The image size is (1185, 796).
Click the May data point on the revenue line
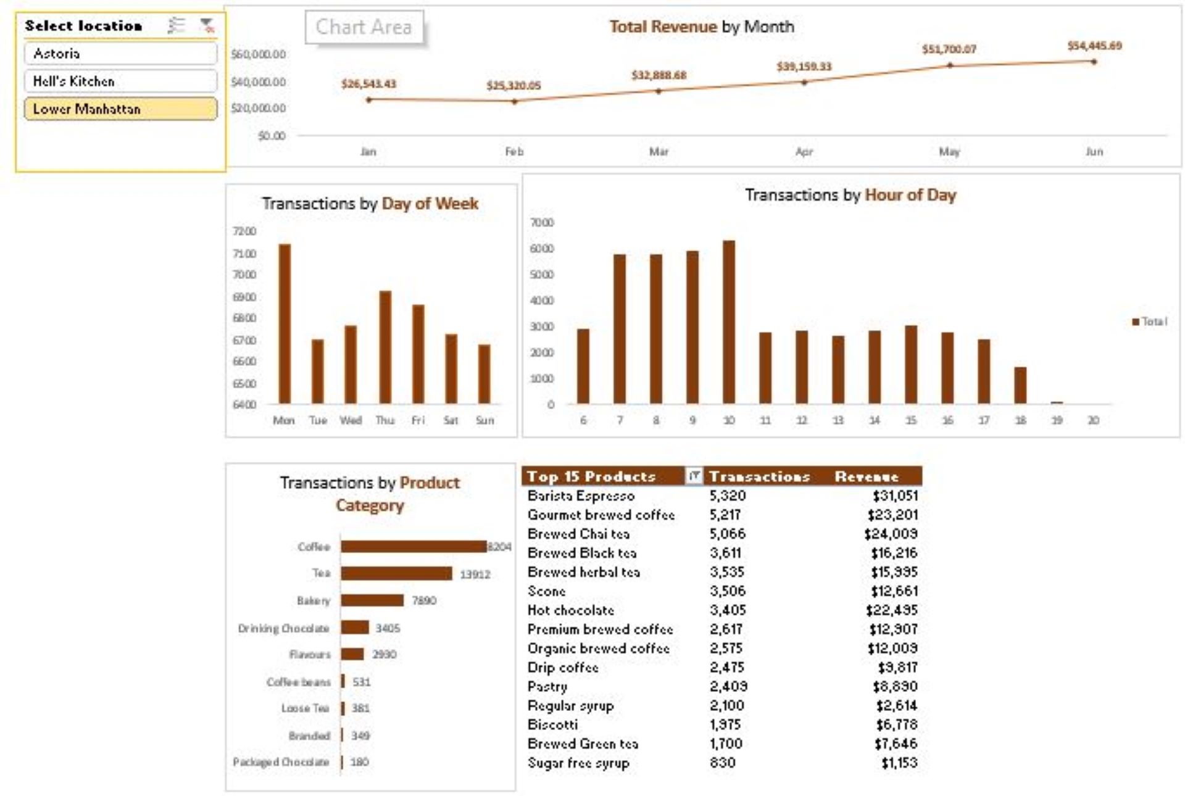tap(950, 65)
